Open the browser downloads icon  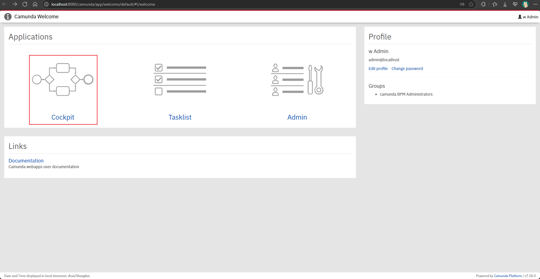point(505,4)
